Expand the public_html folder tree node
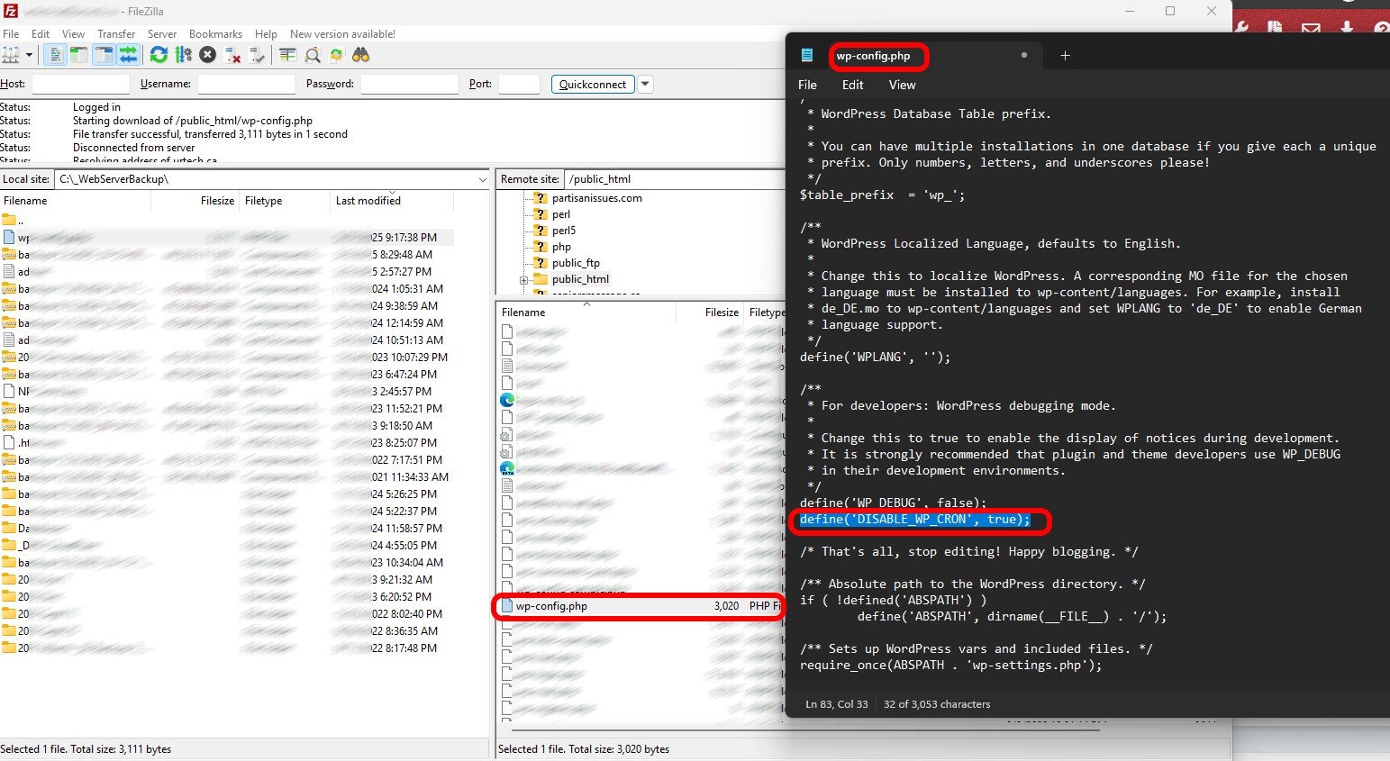This screenshot has height=761, width=1390. 523,280
